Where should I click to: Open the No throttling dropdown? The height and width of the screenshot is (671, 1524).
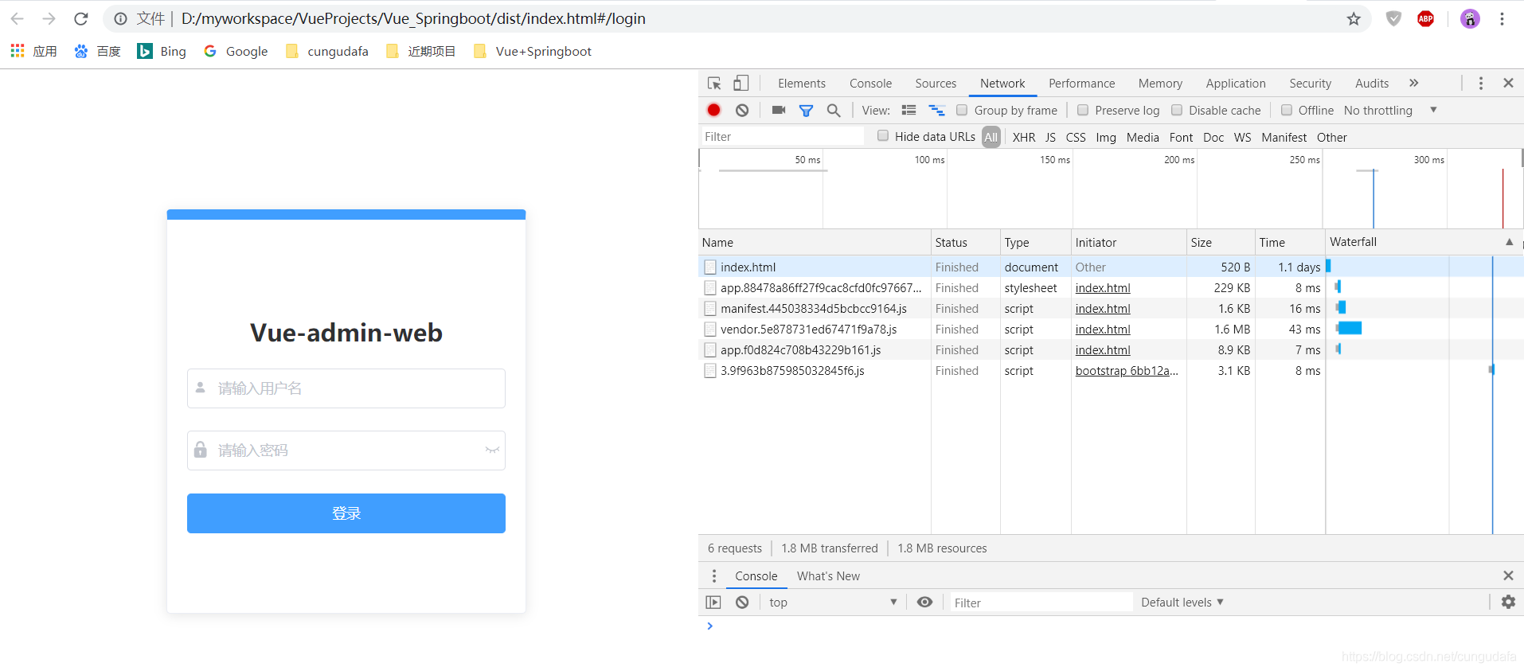point(1390,110)
